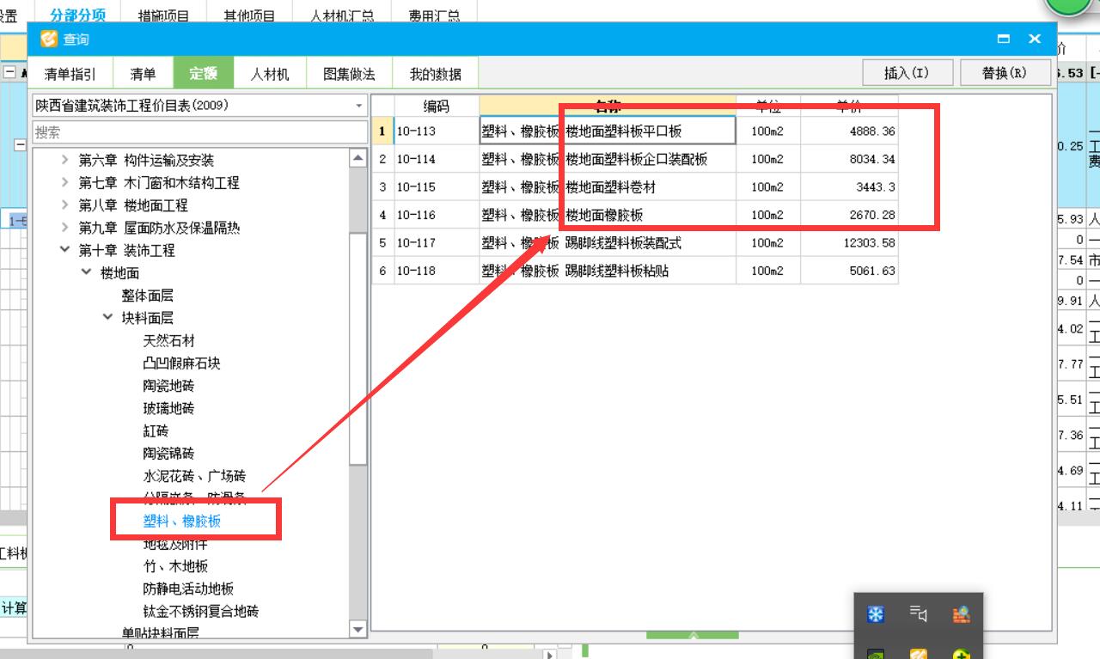Collapse 第十章 装饰工程 node
This screenshot has height=659, width=1100.
(65, 249)
